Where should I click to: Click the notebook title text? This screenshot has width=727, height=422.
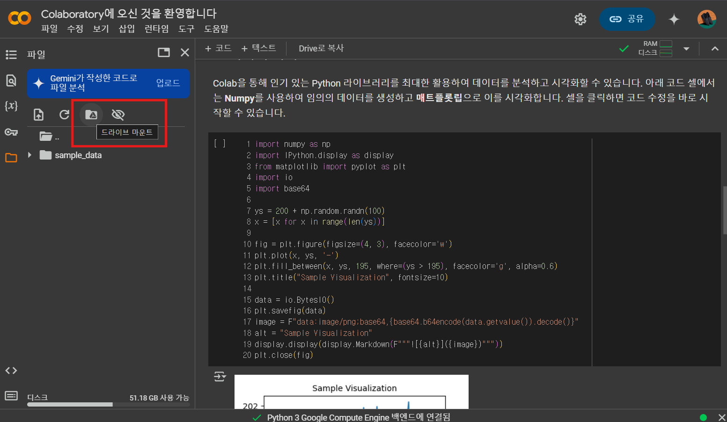pos(129,14)
